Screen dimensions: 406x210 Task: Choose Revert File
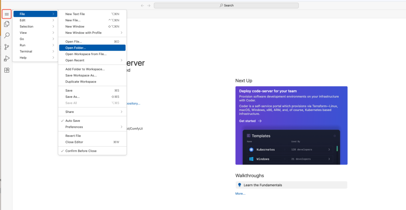(x=92, y=136)
